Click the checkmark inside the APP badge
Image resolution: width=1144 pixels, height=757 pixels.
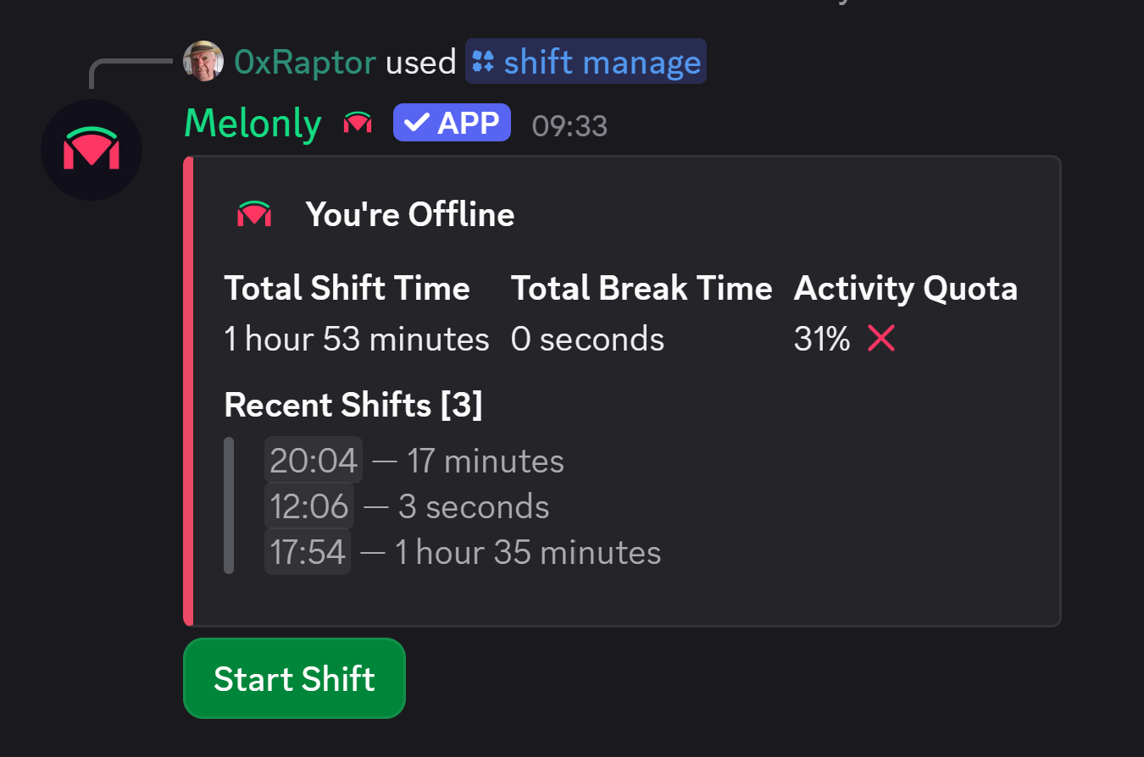click(x=416, y=122)
